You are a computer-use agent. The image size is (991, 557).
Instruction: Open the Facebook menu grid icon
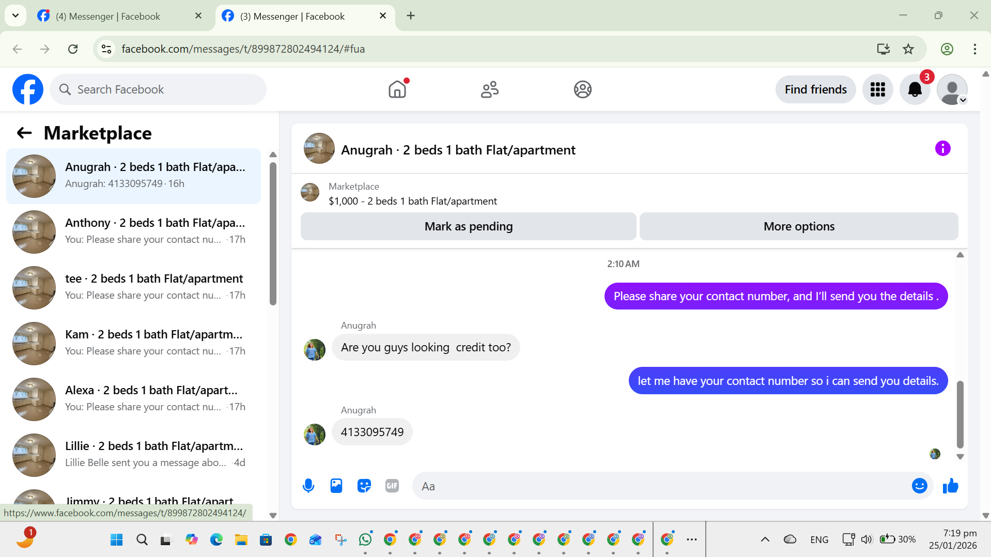click(x=877, y=89)
